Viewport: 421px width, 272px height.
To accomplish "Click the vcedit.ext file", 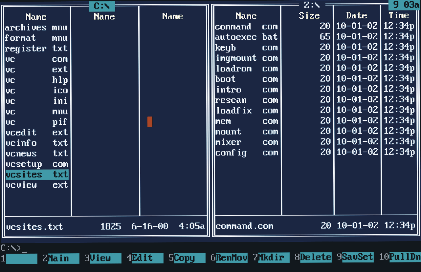I will tap(37, 133).
